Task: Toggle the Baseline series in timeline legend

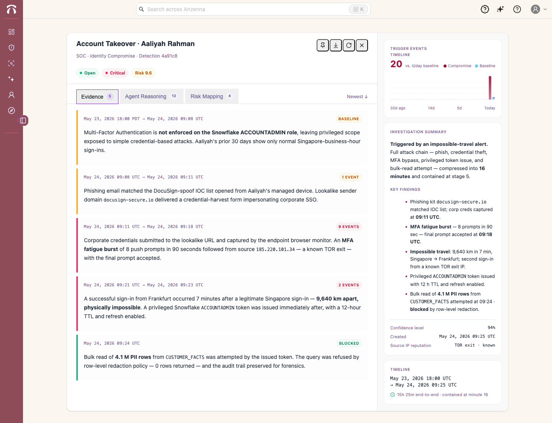Action: coord(485,66)
